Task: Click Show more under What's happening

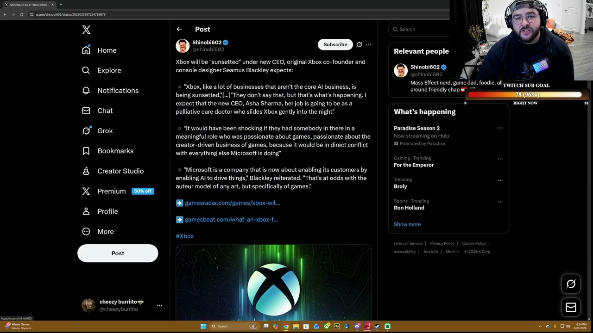Action: (x=407, y=224)
